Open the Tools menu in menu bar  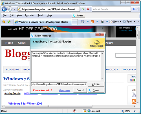click(41, 15)
